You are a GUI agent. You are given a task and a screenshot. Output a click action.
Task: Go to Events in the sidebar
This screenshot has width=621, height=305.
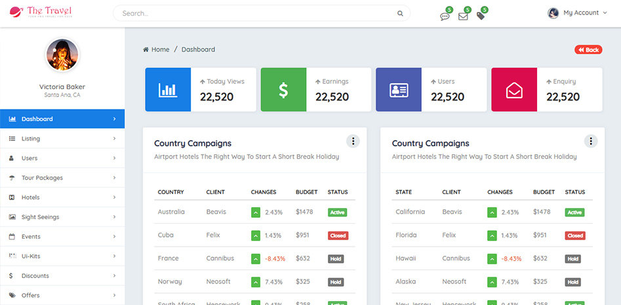pyautogui.click(x=31, y=237)
